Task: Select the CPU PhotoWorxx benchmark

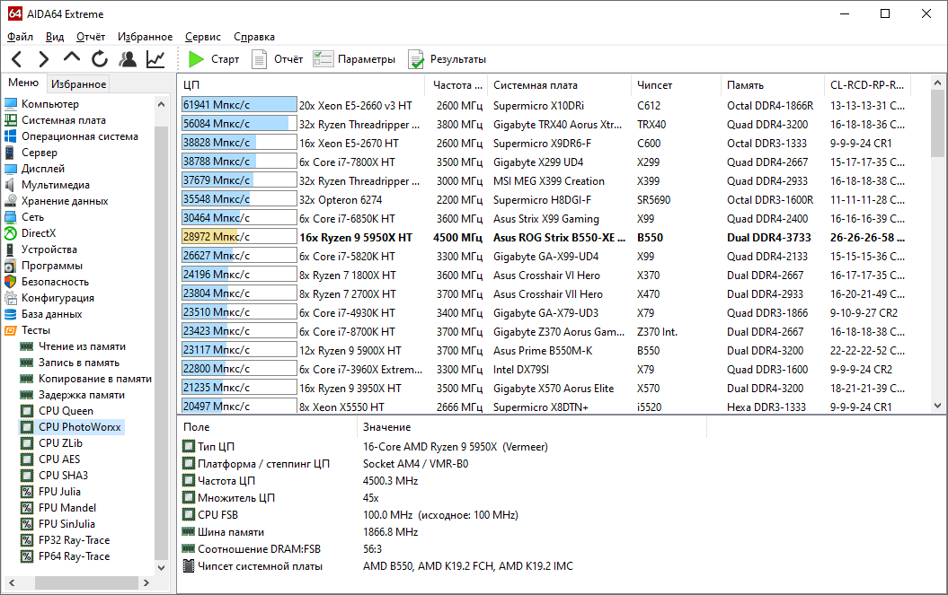Action: click(x=80, y=427)
